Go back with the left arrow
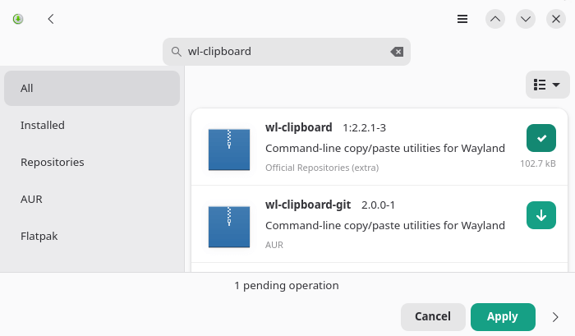Viewport: 575px width, 336px height. (x=51, y=19)
